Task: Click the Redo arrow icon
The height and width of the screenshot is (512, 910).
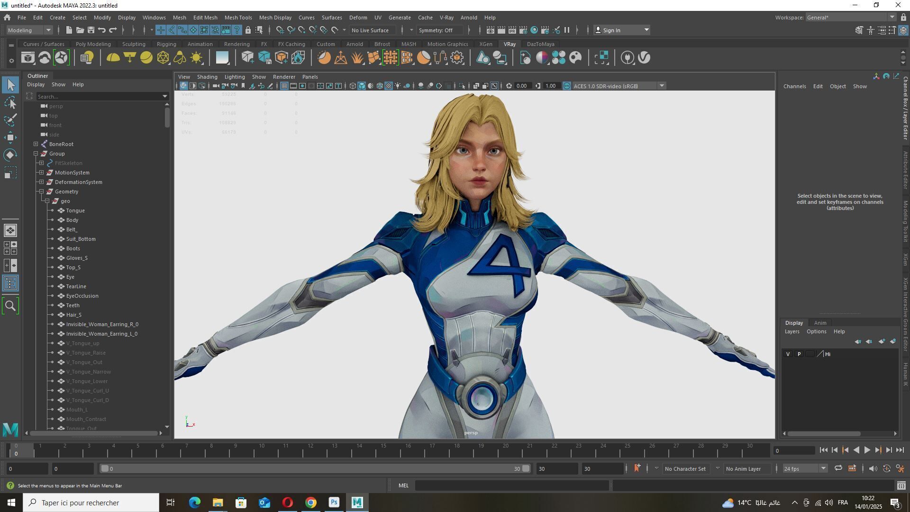Action: coord(113,30)
